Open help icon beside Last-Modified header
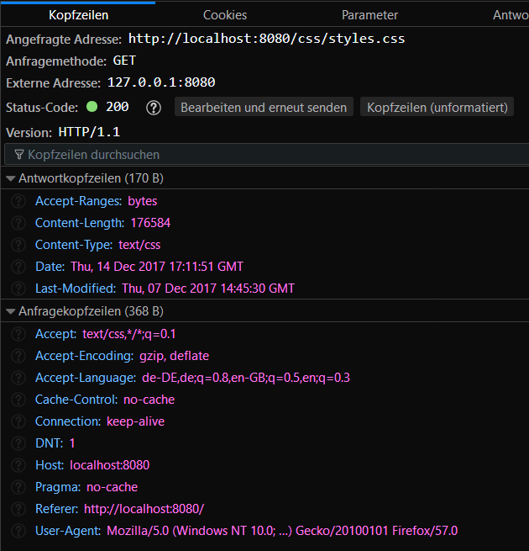Viewport: 529px width, 551px height. coord(18,289)
